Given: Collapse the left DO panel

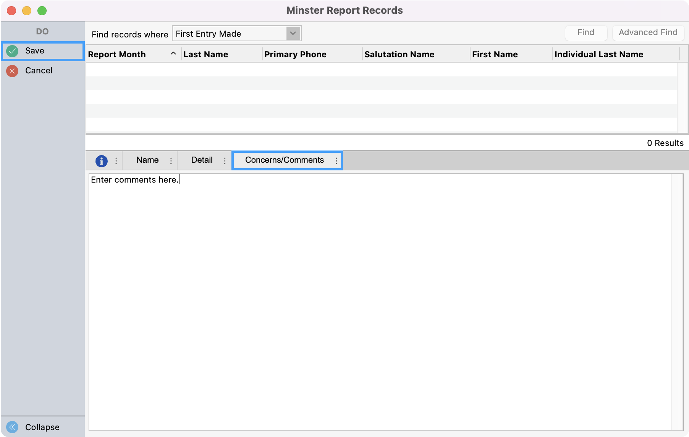Looking at the screenshot, I should click(42, 427).
